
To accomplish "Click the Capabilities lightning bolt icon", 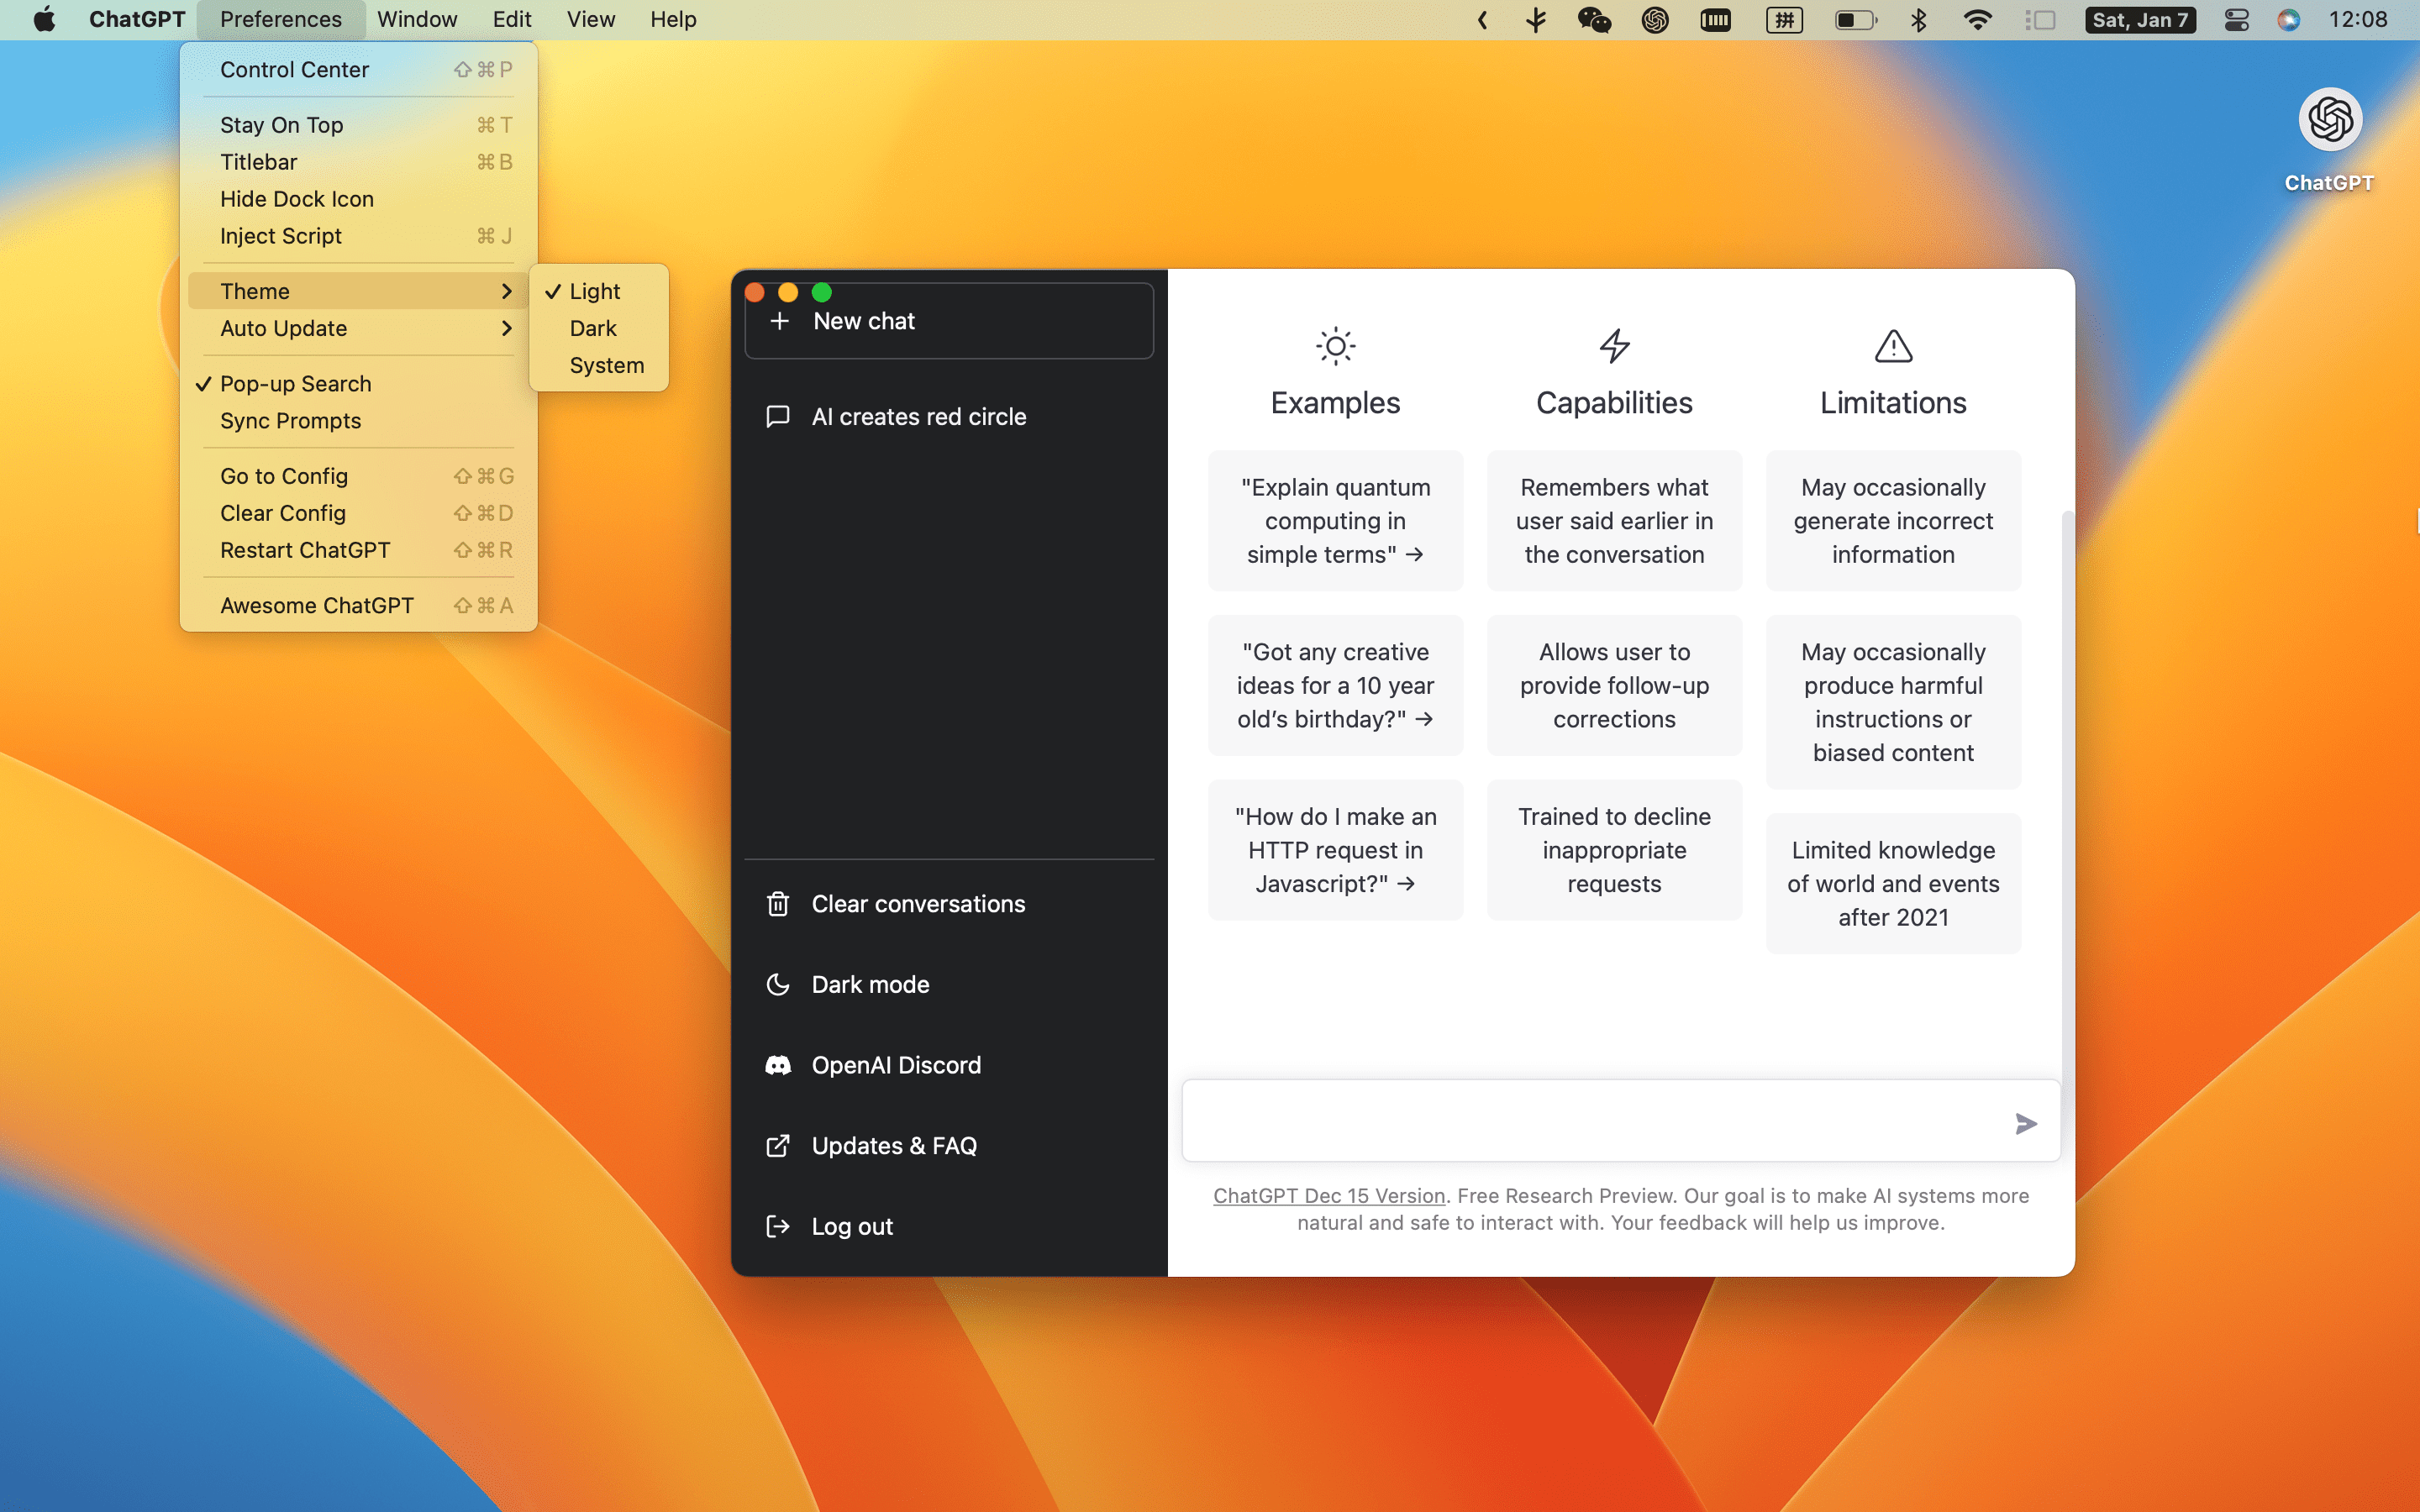I will point(1613,345).
